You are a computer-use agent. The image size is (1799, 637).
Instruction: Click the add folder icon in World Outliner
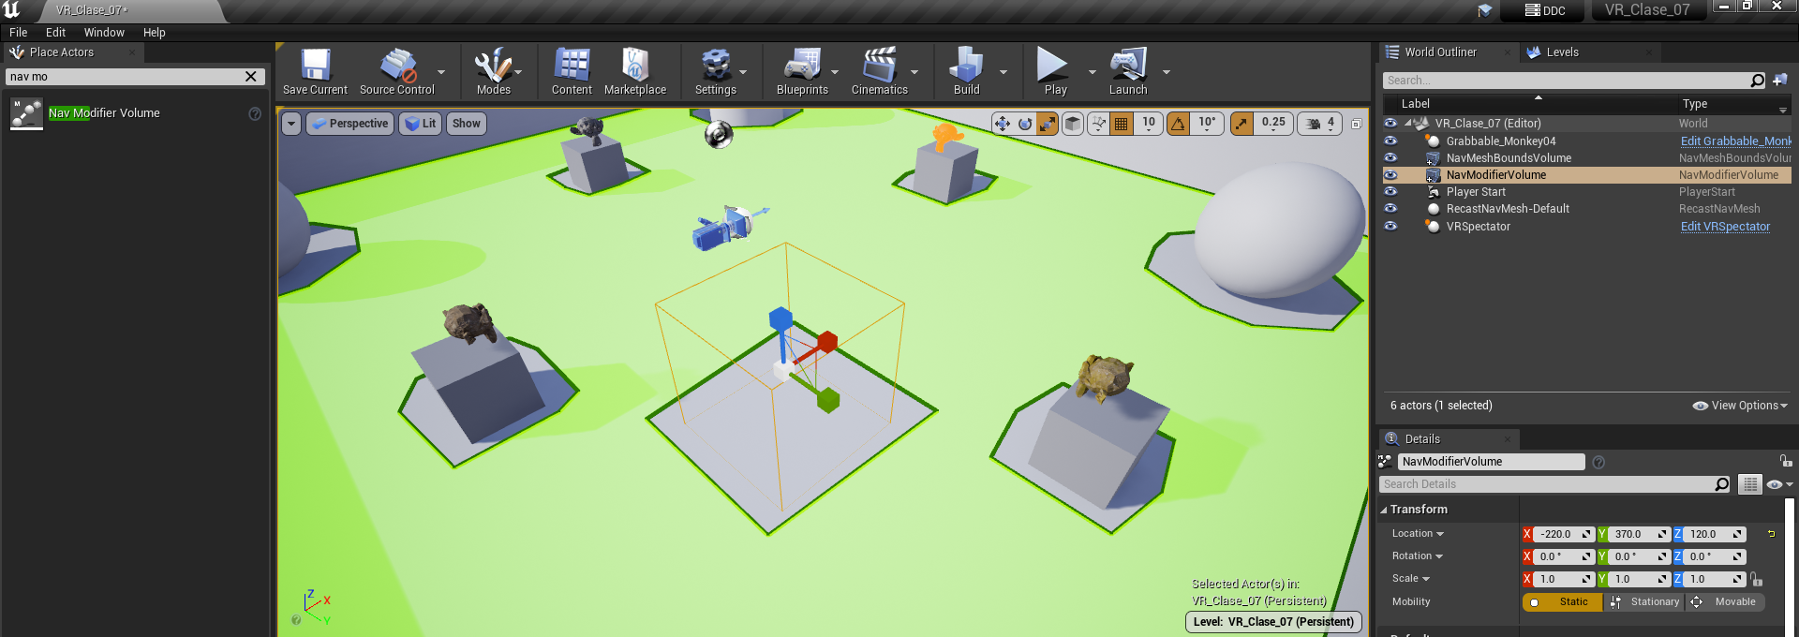1780,81
